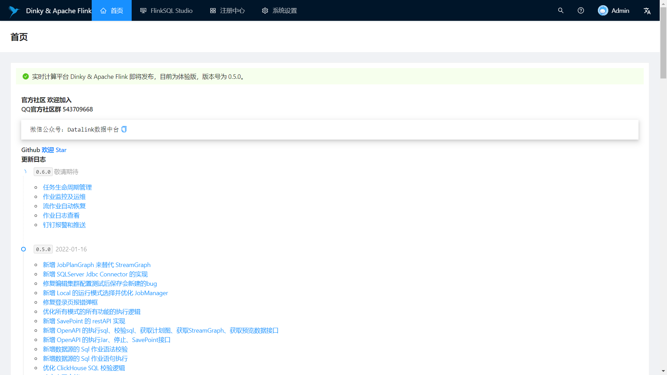The image size is (667, 375).
Task: Click the 0.6.0 version tag
Action: pos(43,172)
